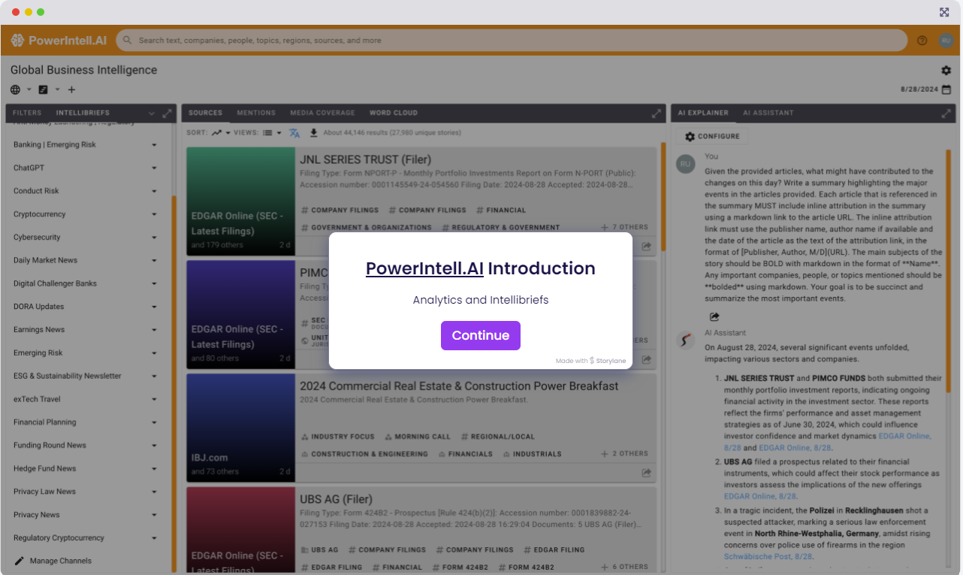Show the 2 others tags on IBJ article
963x575 pixels.
625,454
